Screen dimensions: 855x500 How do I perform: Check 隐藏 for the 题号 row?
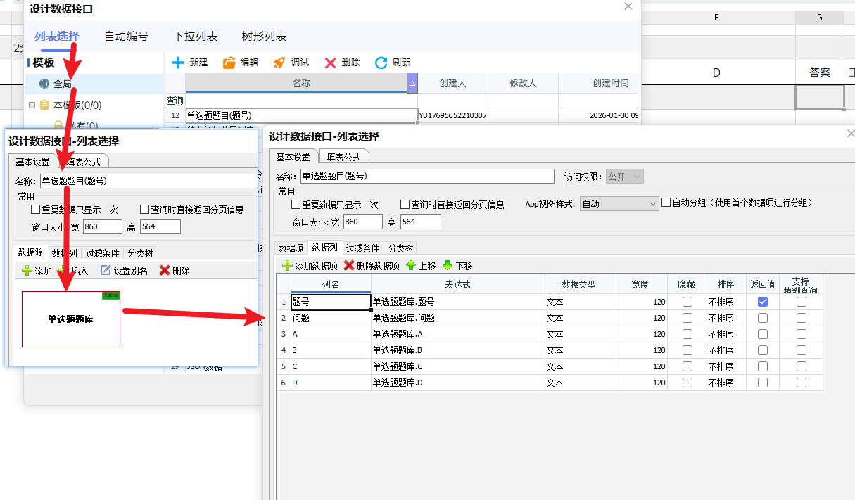pos(688,302)
